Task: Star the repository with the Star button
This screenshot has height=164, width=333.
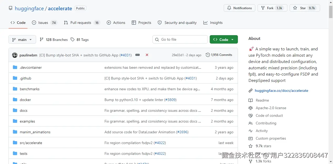Action: pyautogui.click(x=305, y=8)
